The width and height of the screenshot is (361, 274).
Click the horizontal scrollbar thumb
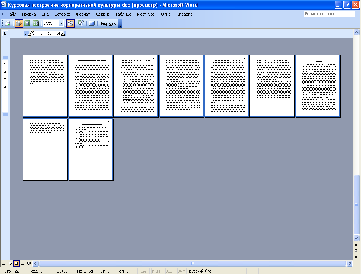click(x=192, y=264)
